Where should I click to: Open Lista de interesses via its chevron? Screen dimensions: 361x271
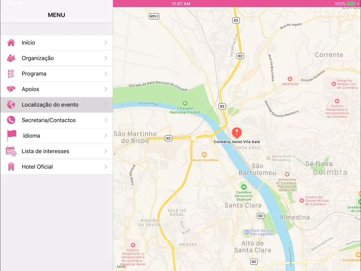[106, 151]
